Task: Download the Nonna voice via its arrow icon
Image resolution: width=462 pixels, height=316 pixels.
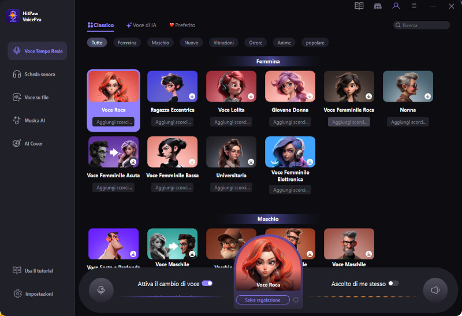Action: click(427, 96)
